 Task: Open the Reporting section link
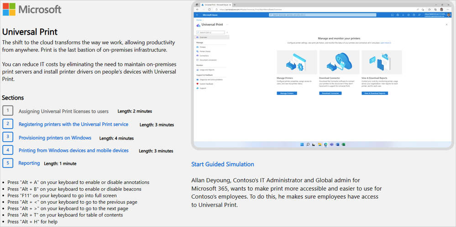pyautogui.click(x=29, y=163)
